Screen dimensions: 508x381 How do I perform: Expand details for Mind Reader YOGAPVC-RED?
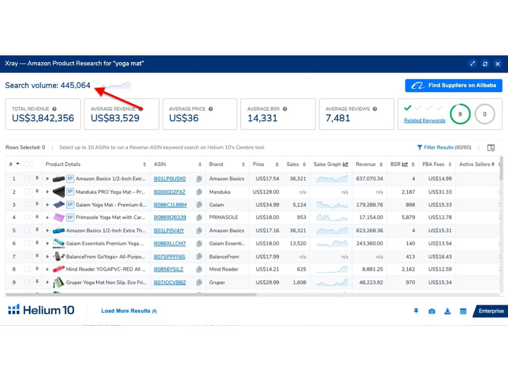[48, 269]
